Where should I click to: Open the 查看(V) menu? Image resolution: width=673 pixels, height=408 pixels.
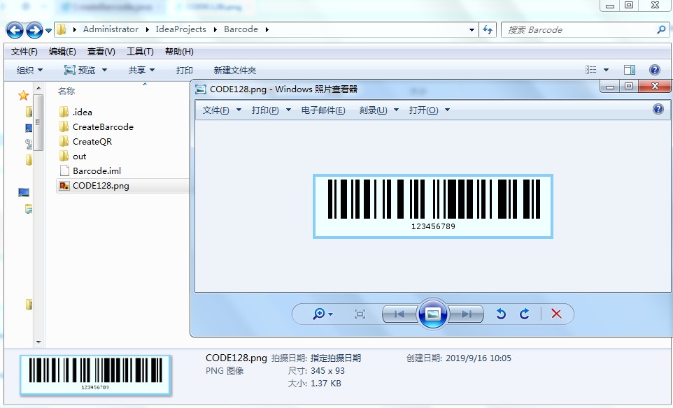[101, 52]
